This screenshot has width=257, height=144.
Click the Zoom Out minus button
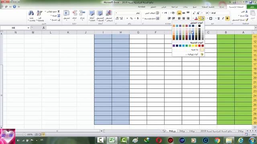click(x=24, y=134)
